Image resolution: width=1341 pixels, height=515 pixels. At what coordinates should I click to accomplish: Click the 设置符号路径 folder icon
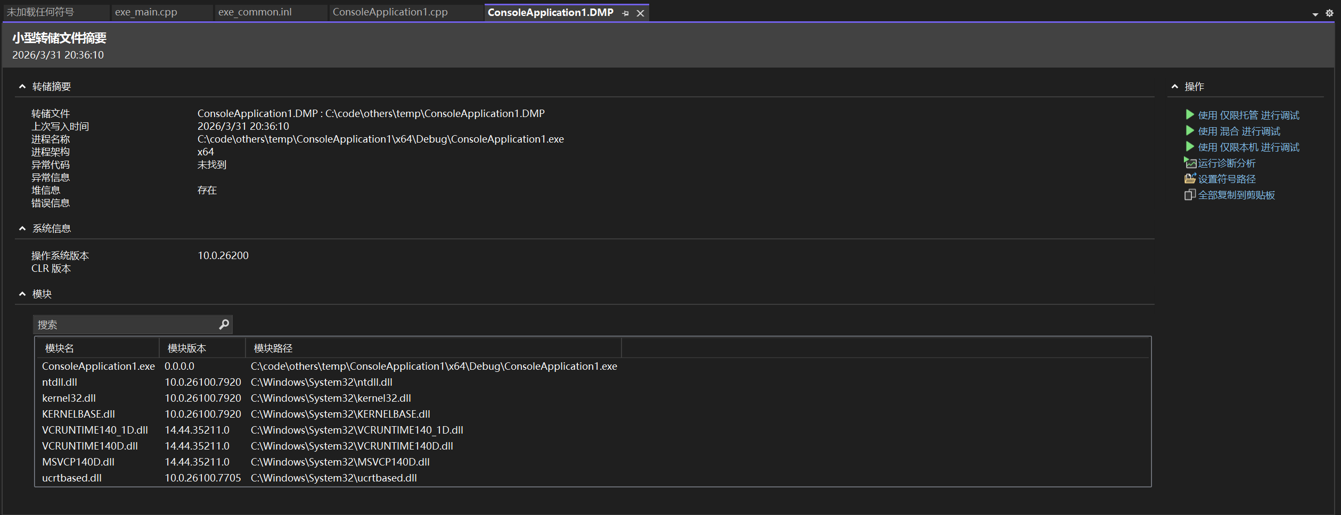1190,179
